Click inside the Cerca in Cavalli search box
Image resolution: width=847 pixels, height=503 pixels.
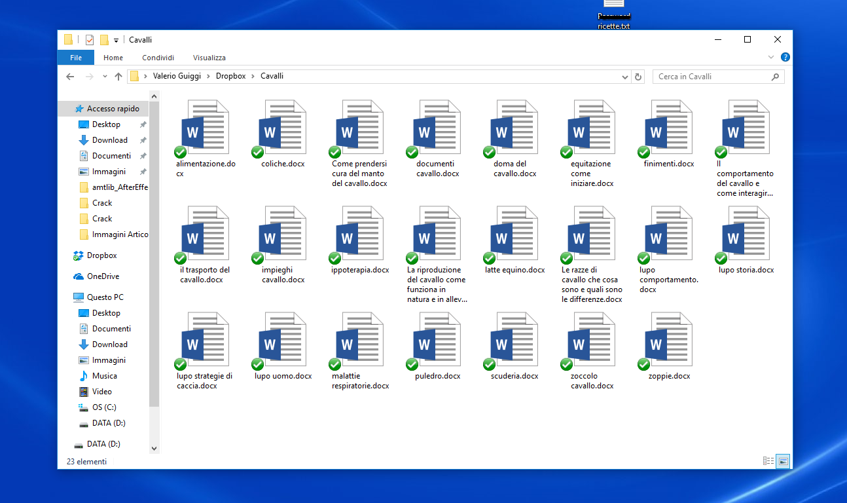click(718, 77)
